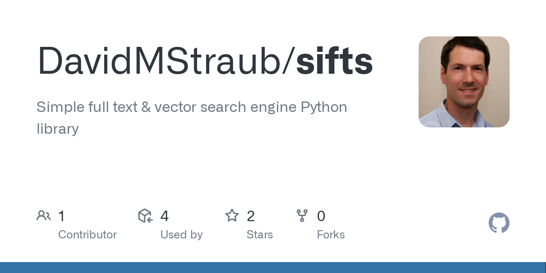
Task: Click the Used by label
Action: [181, 235]
